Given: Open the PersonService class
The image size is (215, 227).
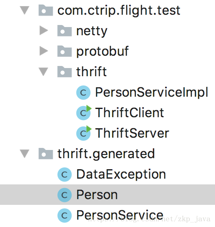Looking at the screenshot, I should pos(120,215).
